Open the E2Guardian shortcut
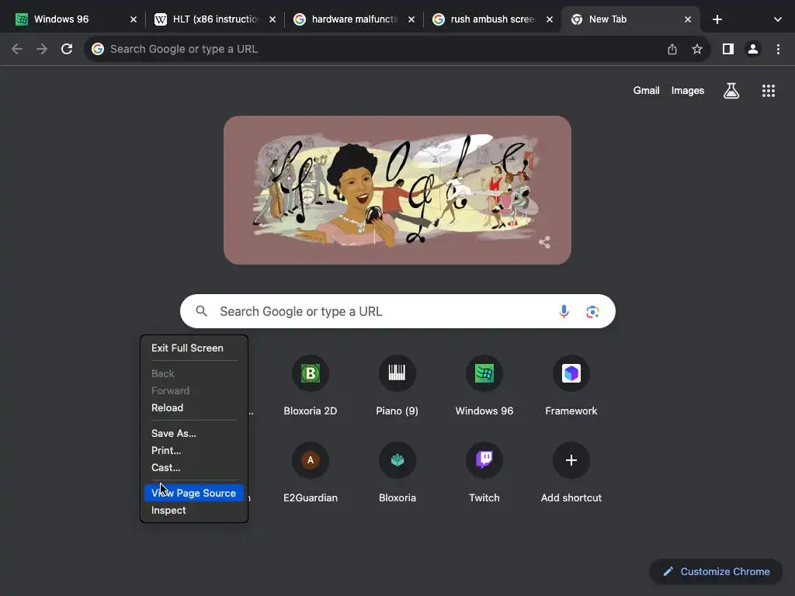Viewport: 795px width, 596px height. coord(311,473)
